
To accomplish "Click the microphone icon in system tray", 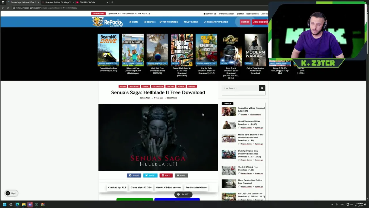I will 337,205.
